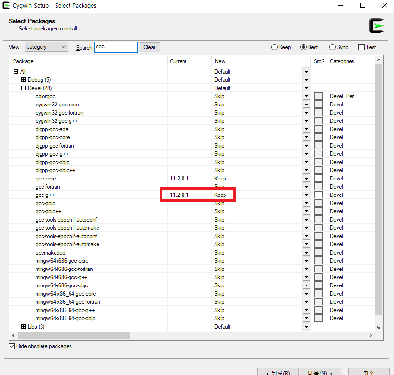The image size is (394, 375).
Task: Open the New dropdown for gcc-tools-epoch2-automake
Action: [x=306, y=244]
